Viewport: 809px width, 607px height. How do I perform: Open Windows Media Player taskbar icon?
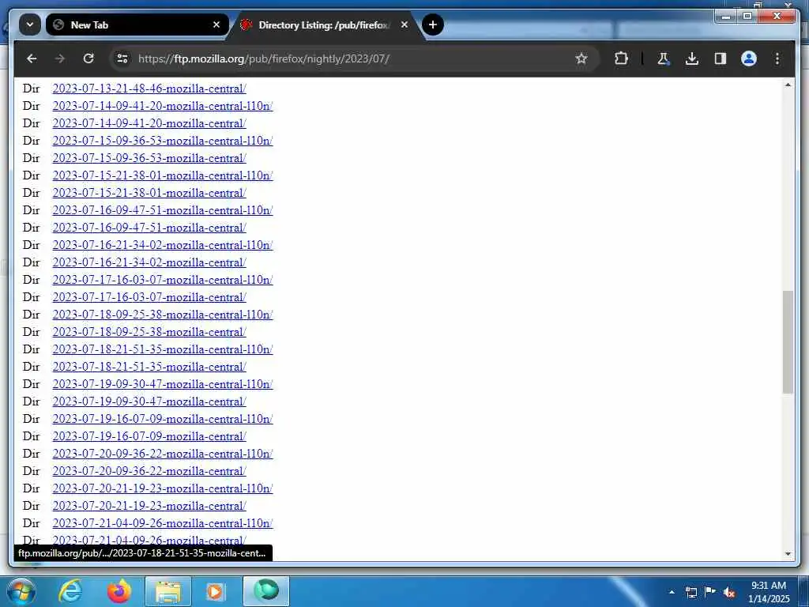(x=216, y=591)
